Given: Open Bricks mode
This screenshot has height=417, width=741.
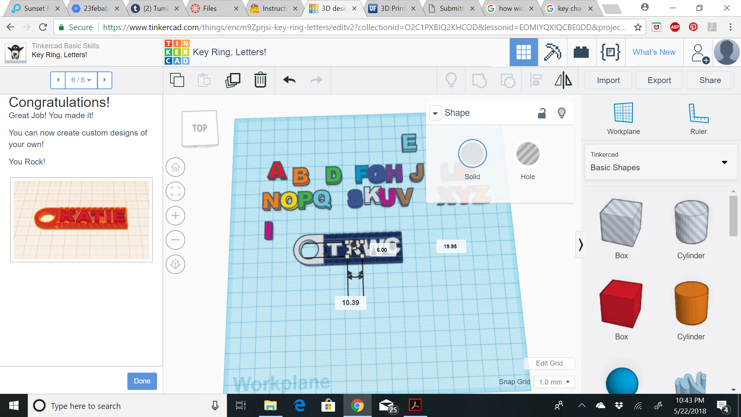Looking at the screenshot, I should pyautogui.click(x=581, y=52).
